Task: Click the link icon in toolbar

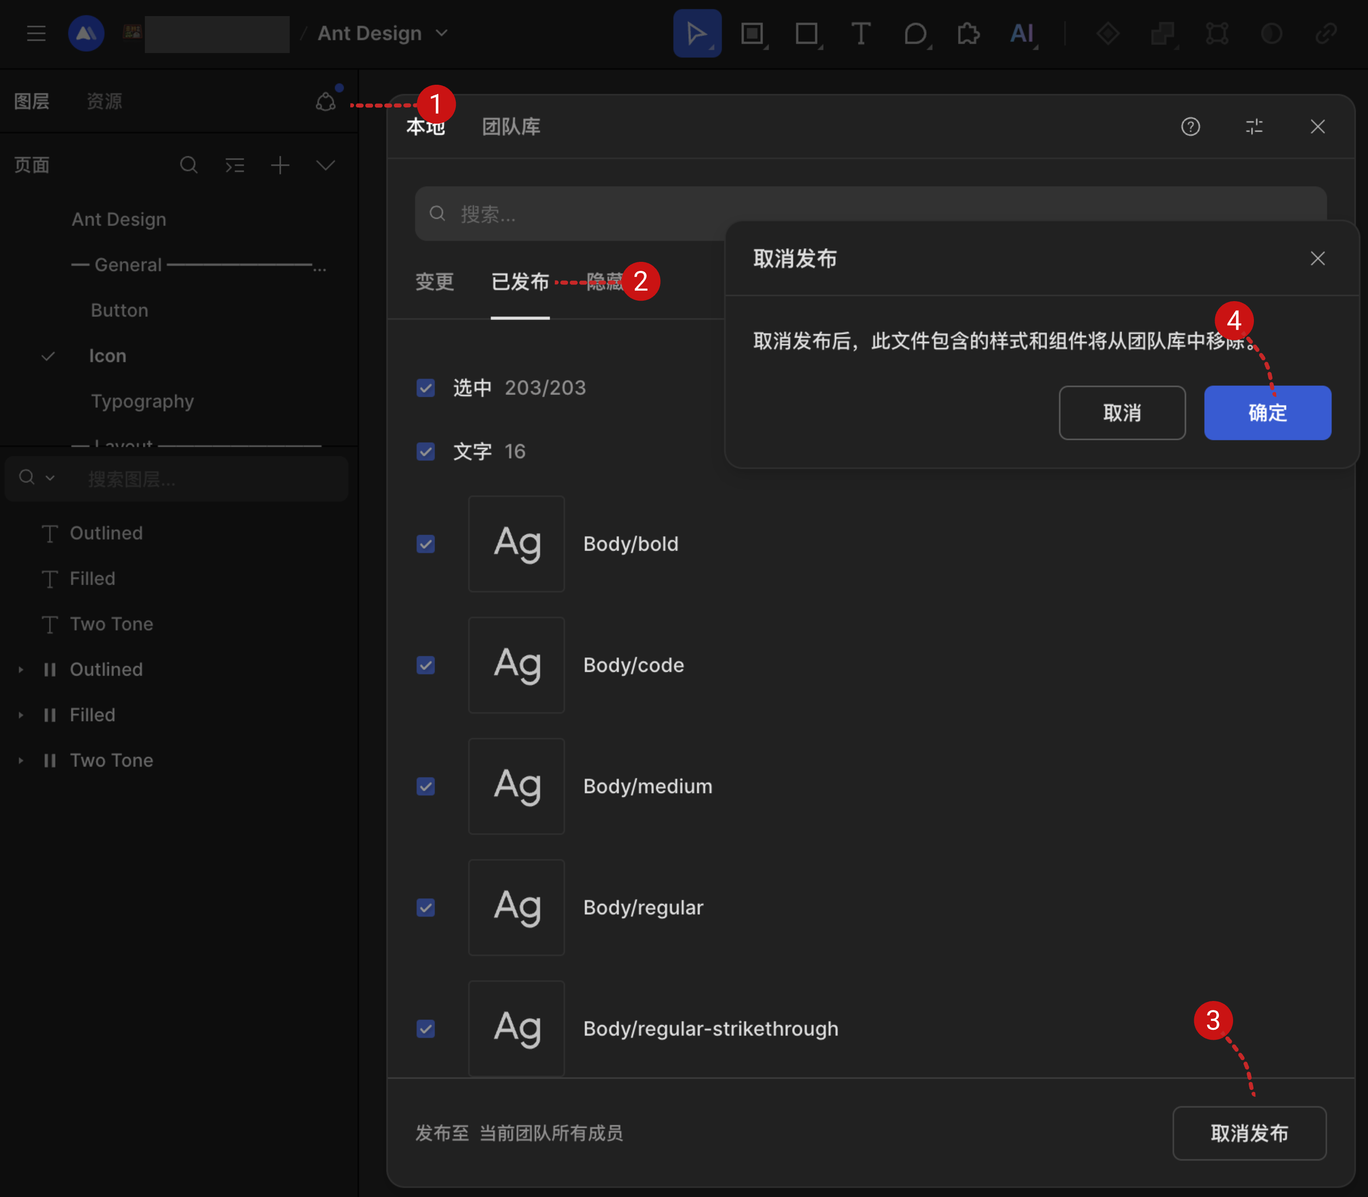Action: coord(1326,34)
